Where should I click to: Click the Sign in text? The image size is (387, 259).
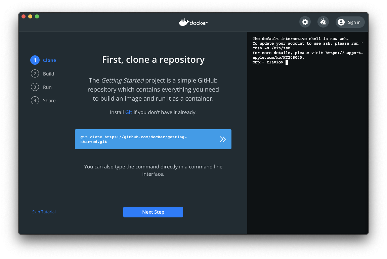pos(354,22)
